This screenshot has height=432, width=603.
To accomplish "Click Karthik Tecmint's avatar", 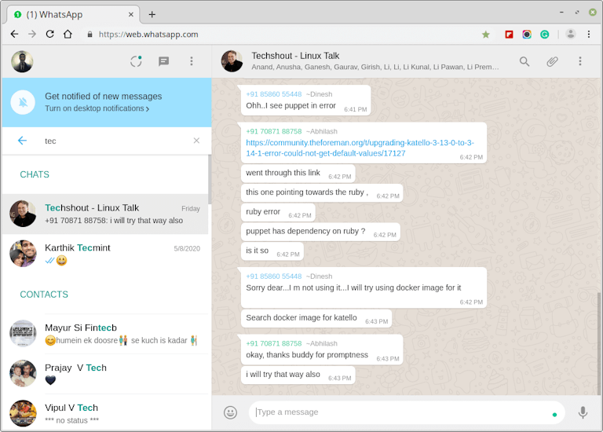I will [23, 254].
